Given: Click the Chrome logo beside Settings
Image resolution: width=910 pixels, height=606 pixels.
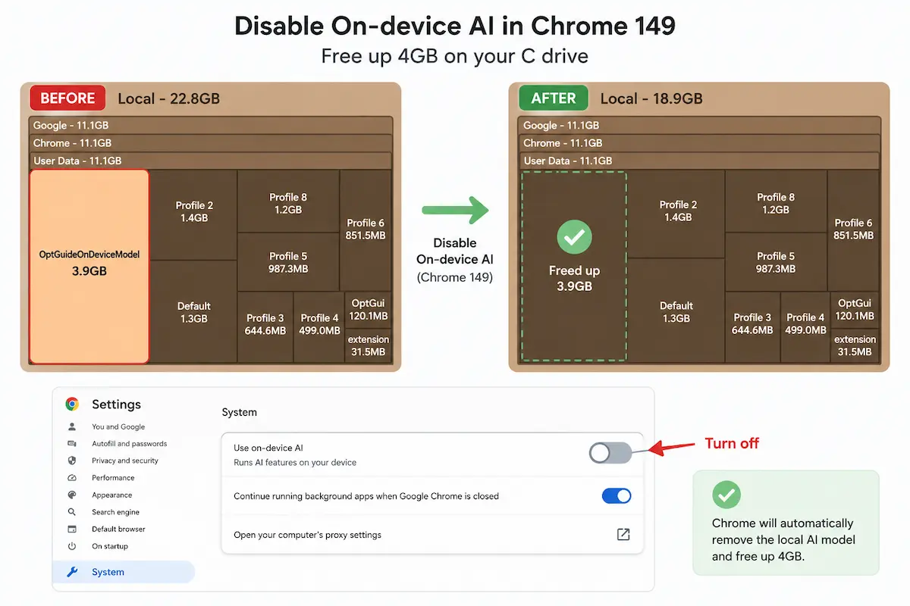Looking at the screenshot, I should tap(72, 405).
